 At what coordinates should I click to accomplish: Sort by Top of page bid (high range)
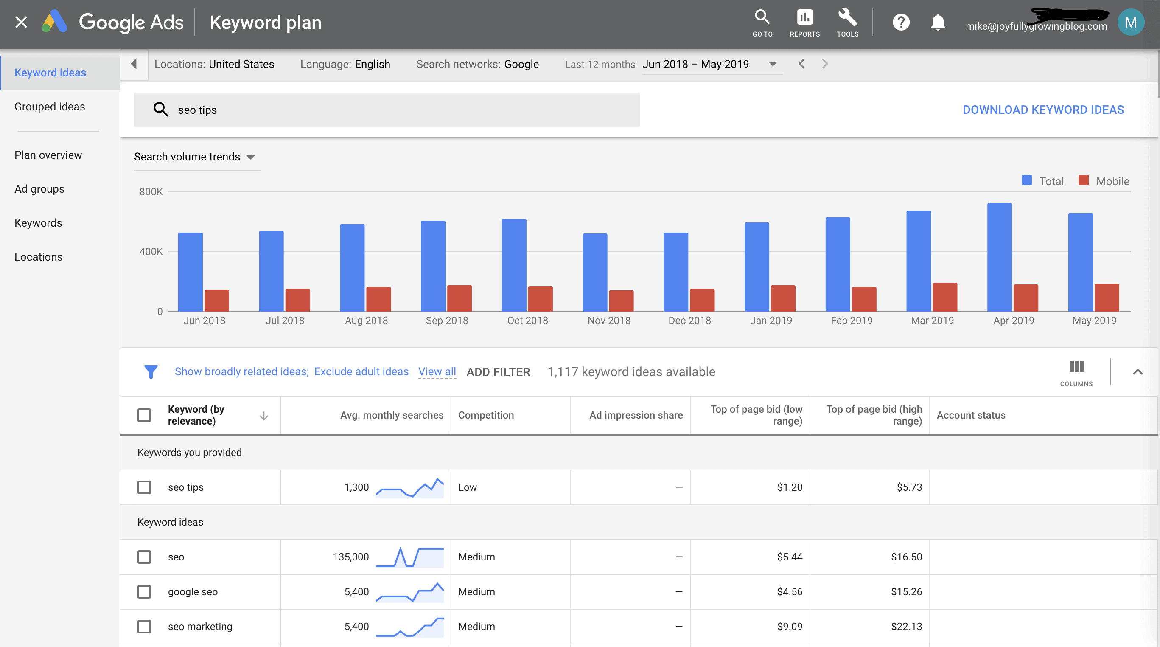click(874, 415)
